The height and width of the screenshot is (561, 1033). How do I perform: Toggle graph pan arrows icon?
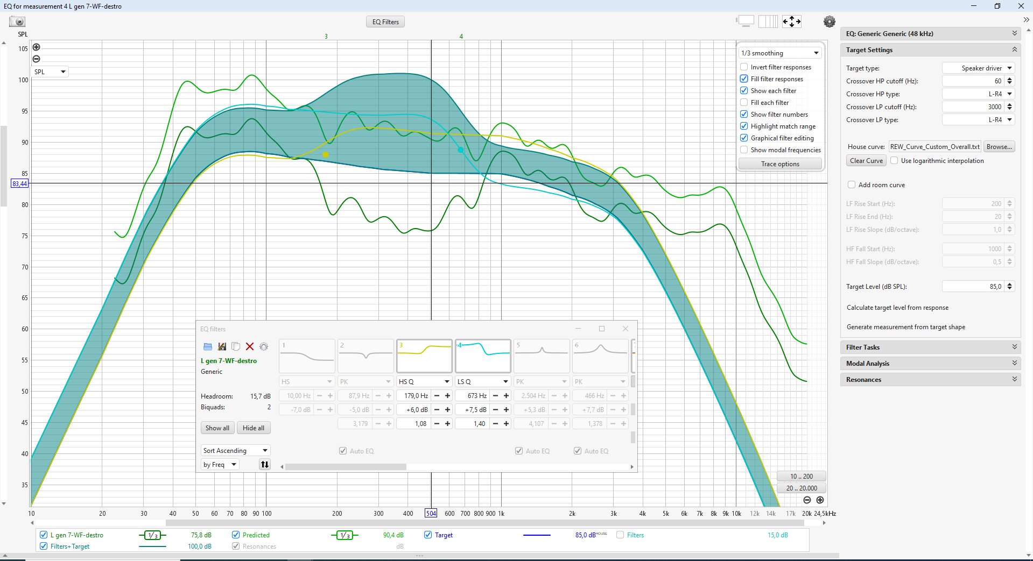[792, 22]
